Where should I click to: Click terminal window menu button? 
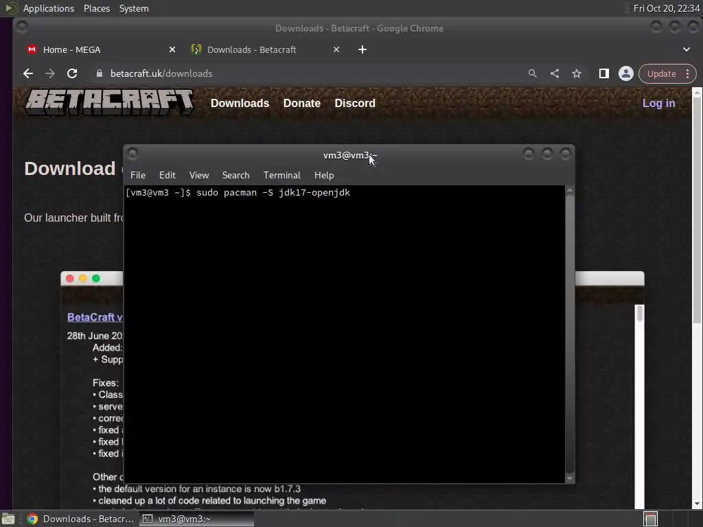[x=132, y=154]
